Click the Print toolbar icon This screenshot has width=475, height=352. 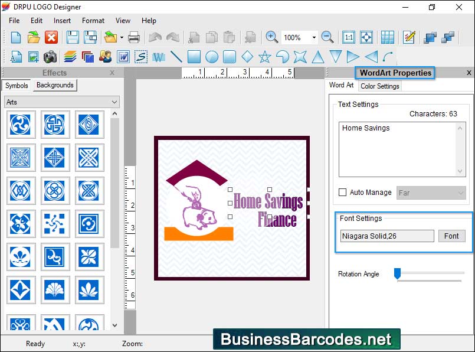(135, 37)
